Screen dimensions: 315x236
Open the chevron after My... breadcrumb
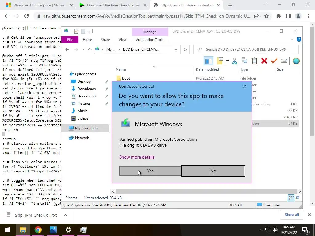[x=119, y=49]
